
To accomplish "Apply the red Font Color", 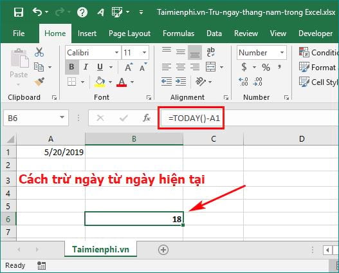I will [122, 82].
